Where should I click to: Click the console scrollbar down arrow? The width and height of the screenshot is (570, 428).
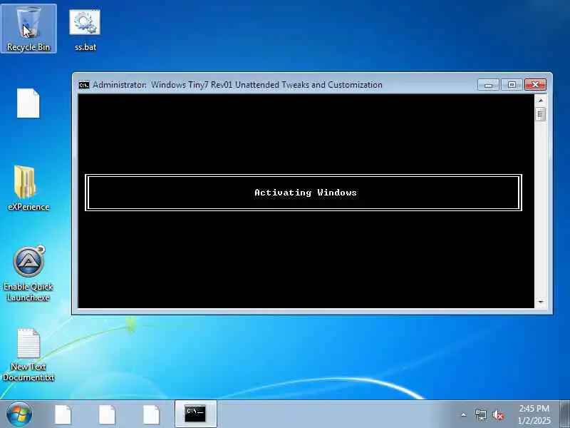click(541, 302)
